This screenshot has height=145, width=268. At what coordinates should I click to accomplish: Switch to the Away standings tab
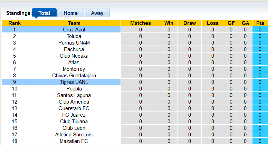tap(97, 13)
